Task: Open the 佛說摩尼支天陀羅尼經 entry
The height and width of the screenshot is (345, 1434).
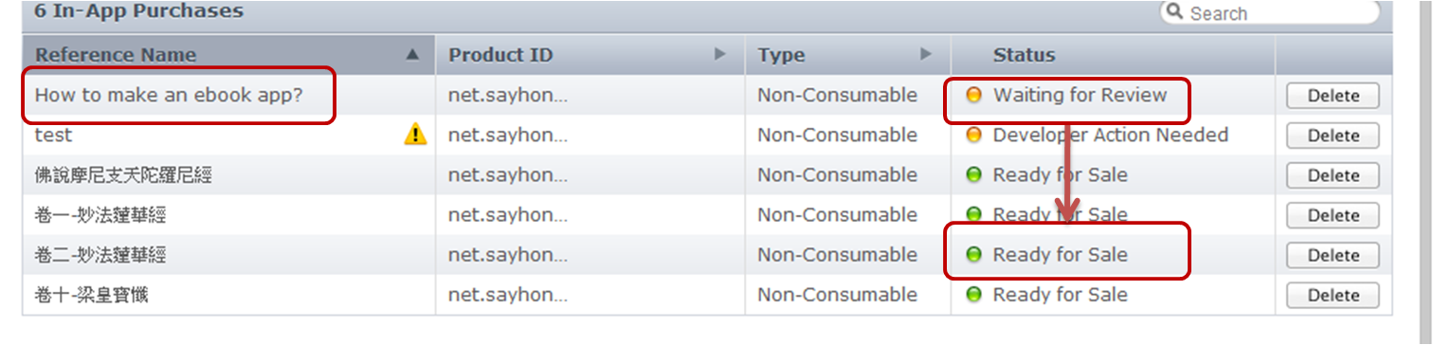Action: point(123,175)
